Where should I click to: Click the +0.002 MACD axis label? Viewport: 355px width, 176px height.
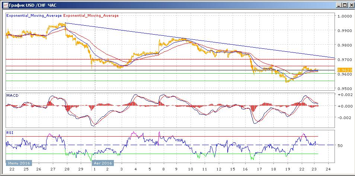pyautogui.click(x=345, y=95)
